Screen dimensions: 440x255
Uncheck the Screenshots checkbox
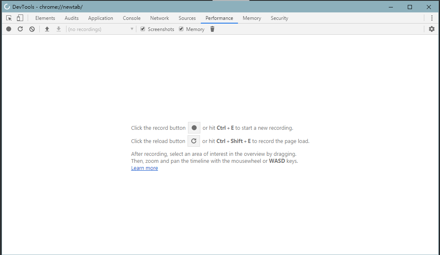point(143,29)
